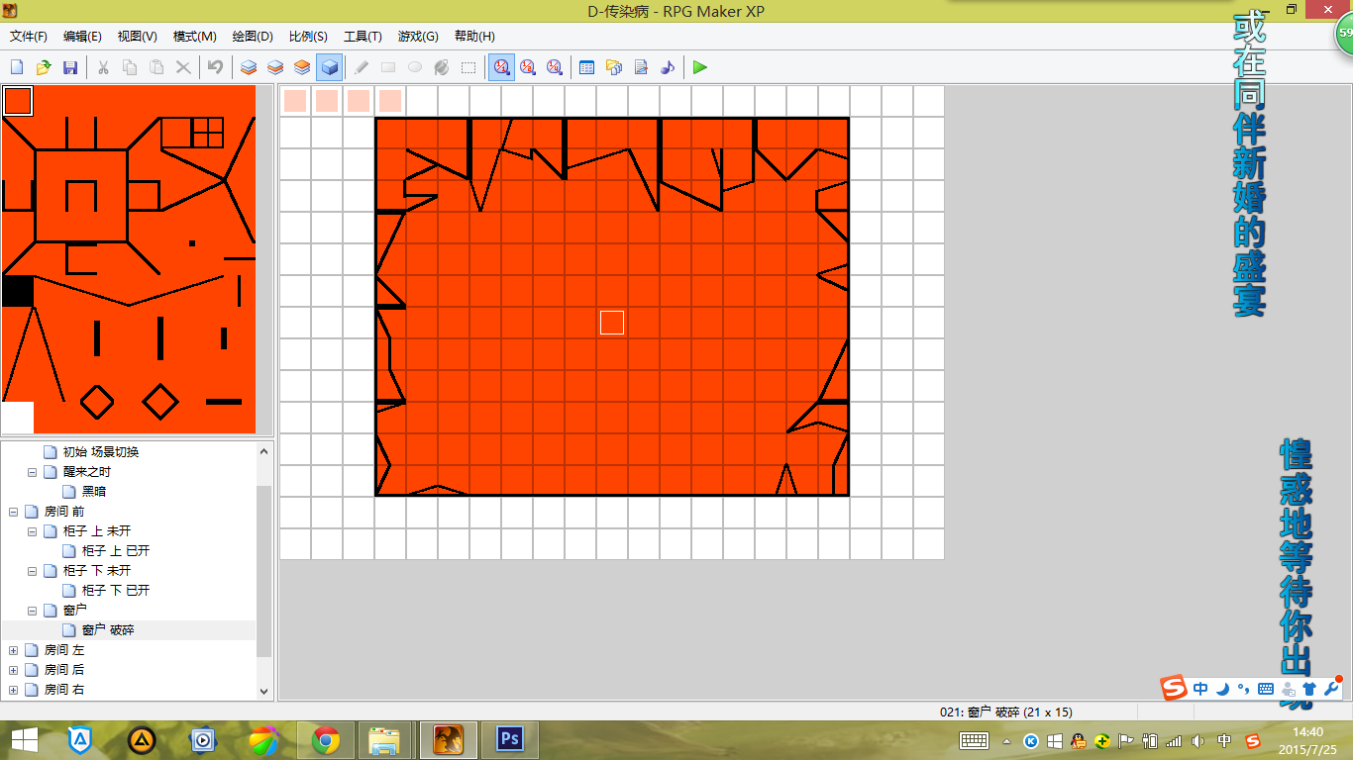The width and height of the screenshot is (1353, 760).
Task: Expand the 房间 后 map node
Action: click(x=13, y=670)
